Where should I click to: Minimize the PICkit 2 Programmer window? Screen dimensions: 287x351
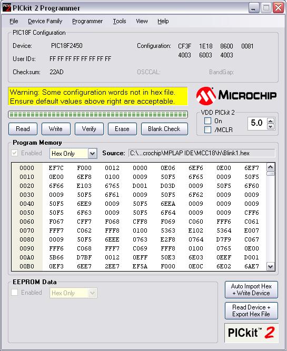click(x=254, y=8)
